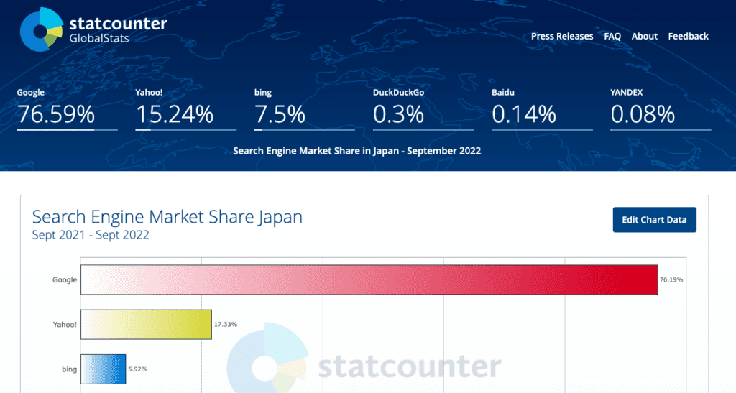Click the Japan September 2022 subtitle text
The image size is (736, 393).
click(356, 151)
